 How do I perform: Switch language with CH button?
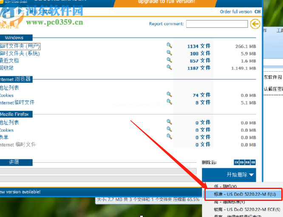(x=258, y=12)
